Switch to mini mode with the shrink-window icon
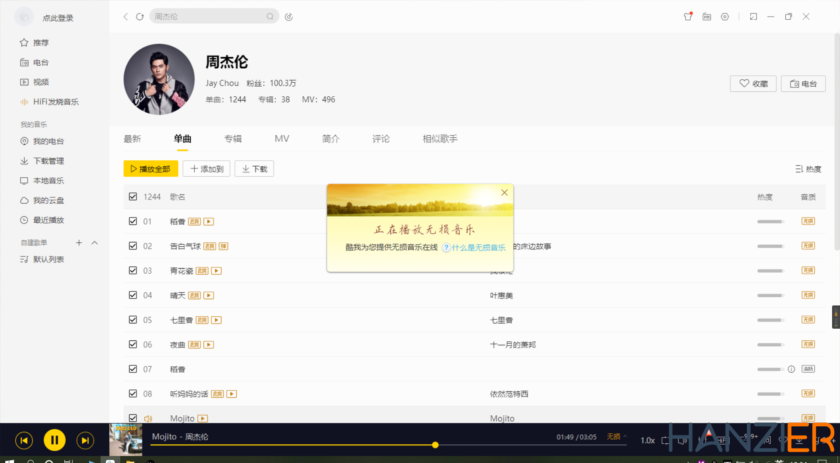Viewport: 840px width, 463px height. pyautogui.click(x=753, y=17)
